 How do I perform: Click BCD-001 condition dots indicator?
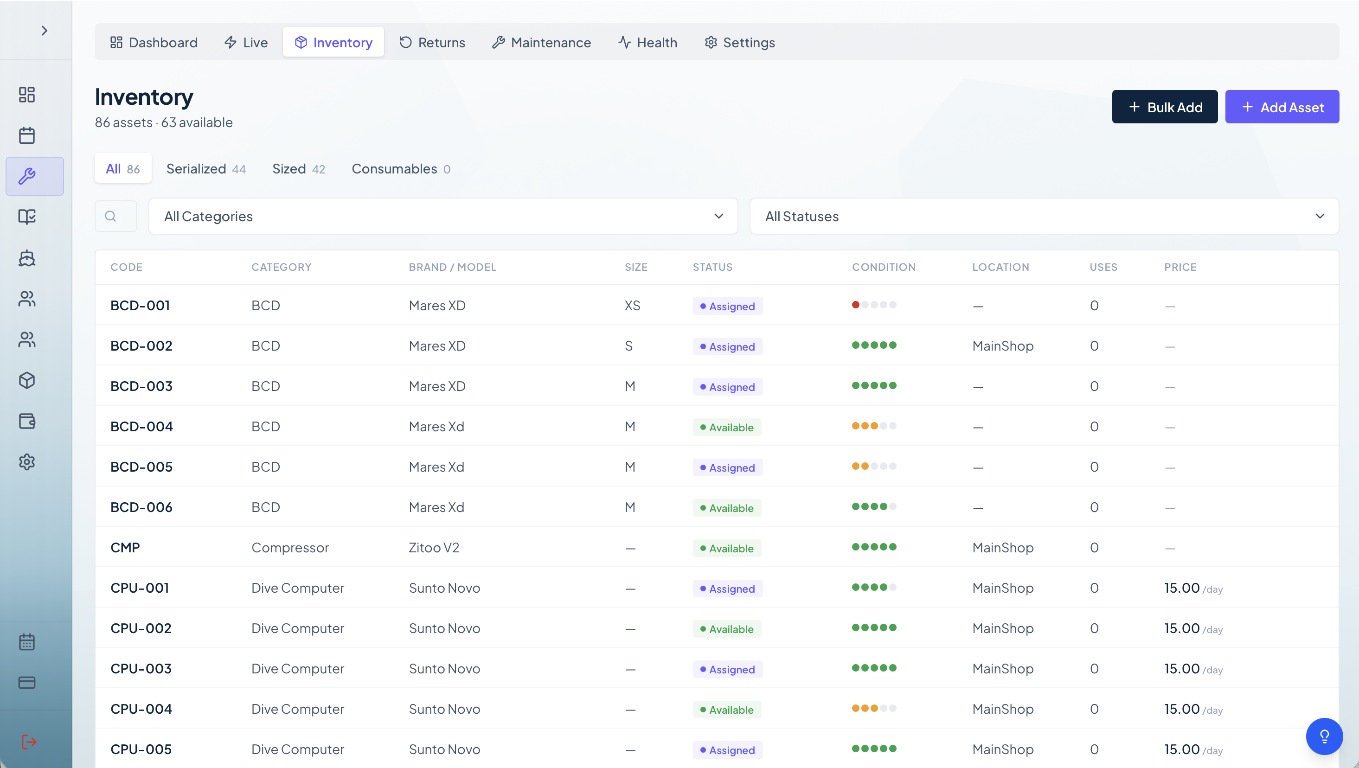coord(874,305)
